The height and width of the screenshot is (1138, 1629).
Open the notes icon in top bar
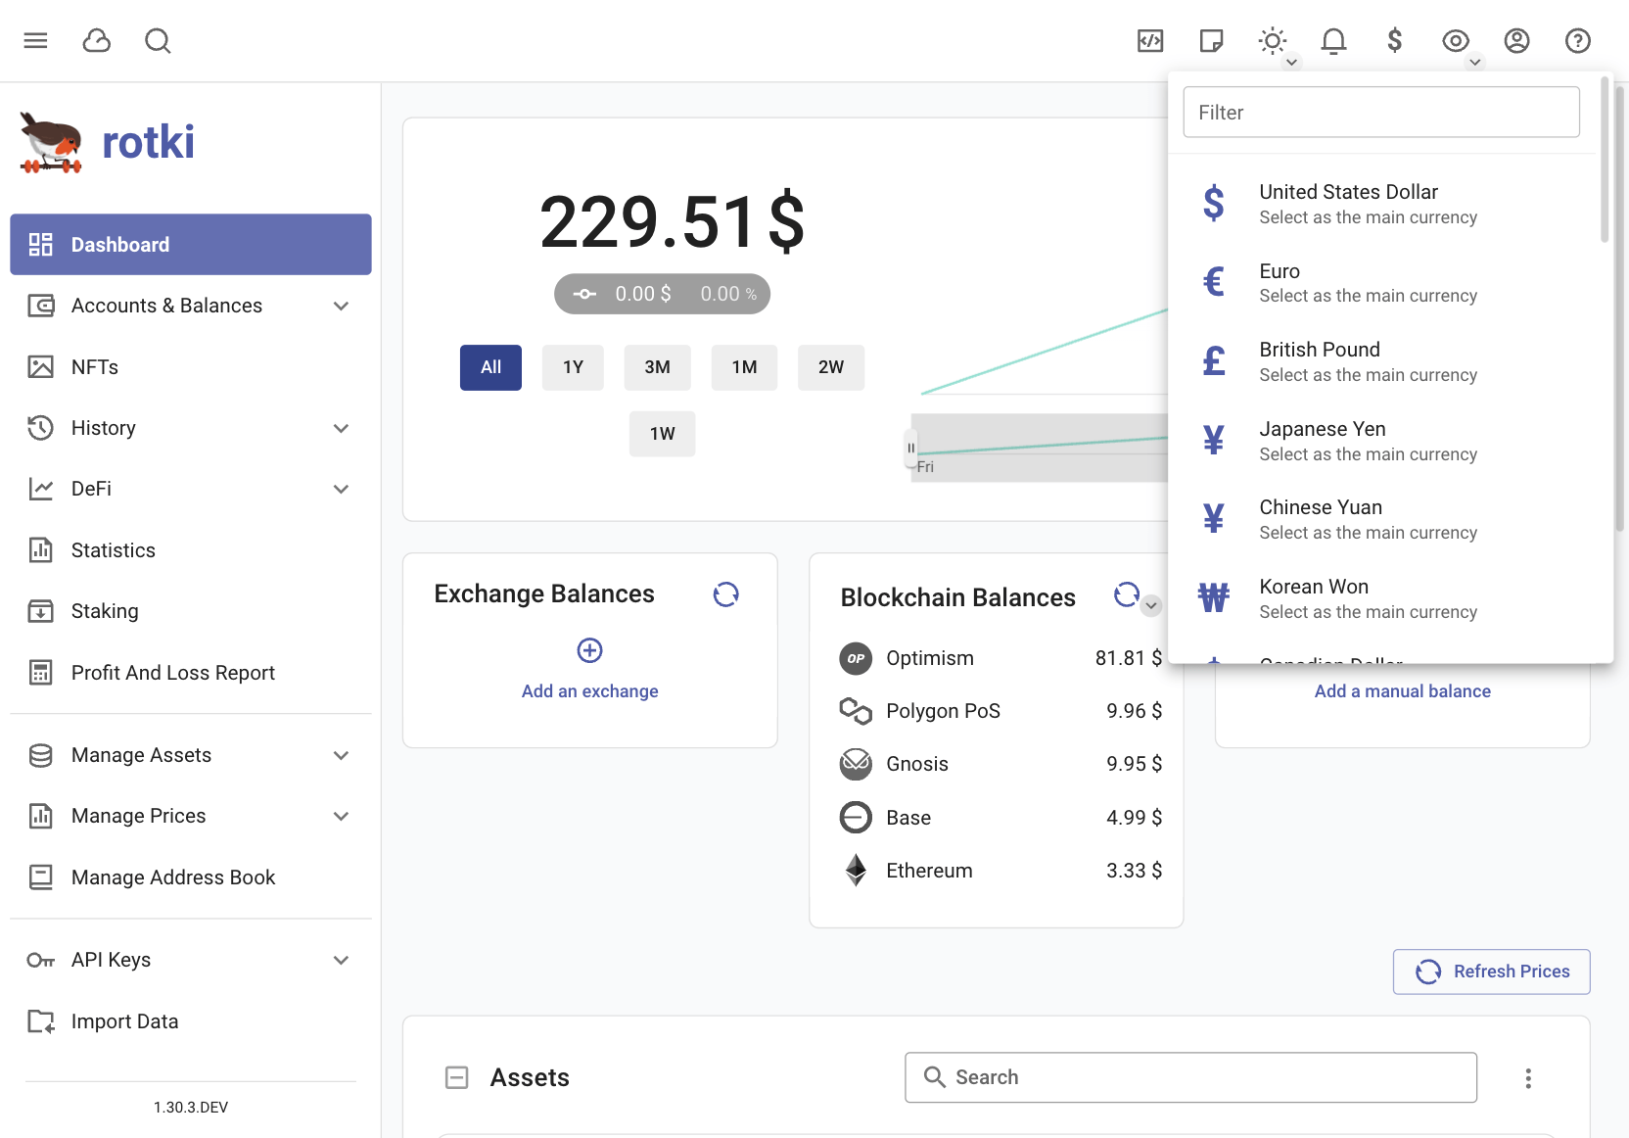coord(1211,40)
